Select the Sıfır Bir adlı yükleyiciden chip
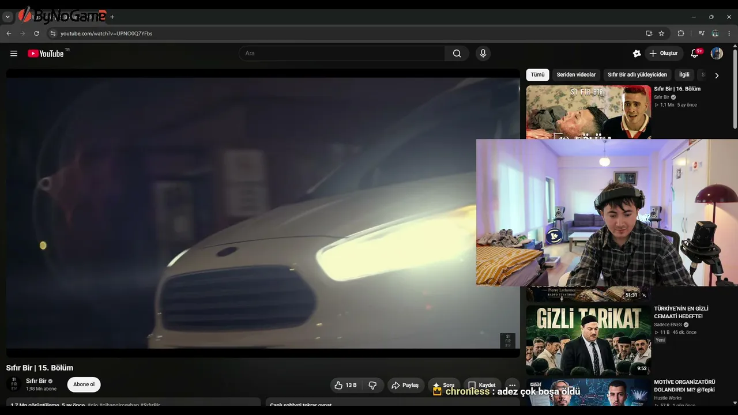Image resolution: width=738 pixels, height=415 pixels. [637, 75]
